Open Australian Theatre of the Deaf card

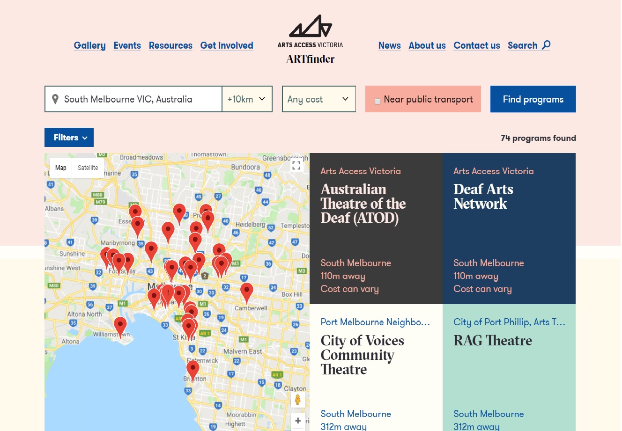click(376, 228)
